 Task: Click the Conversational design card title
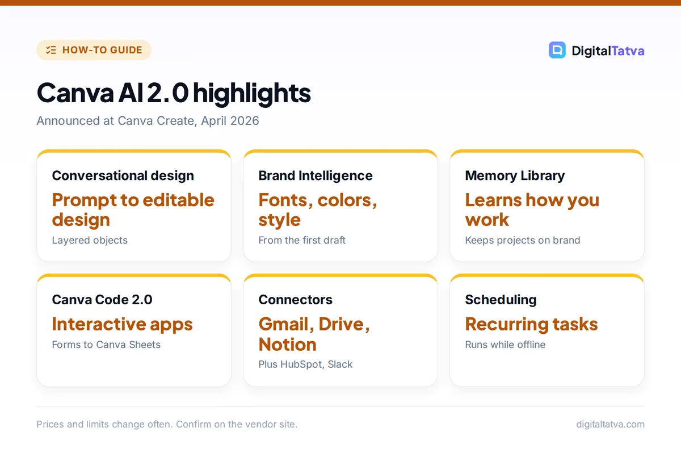[123, 175]
